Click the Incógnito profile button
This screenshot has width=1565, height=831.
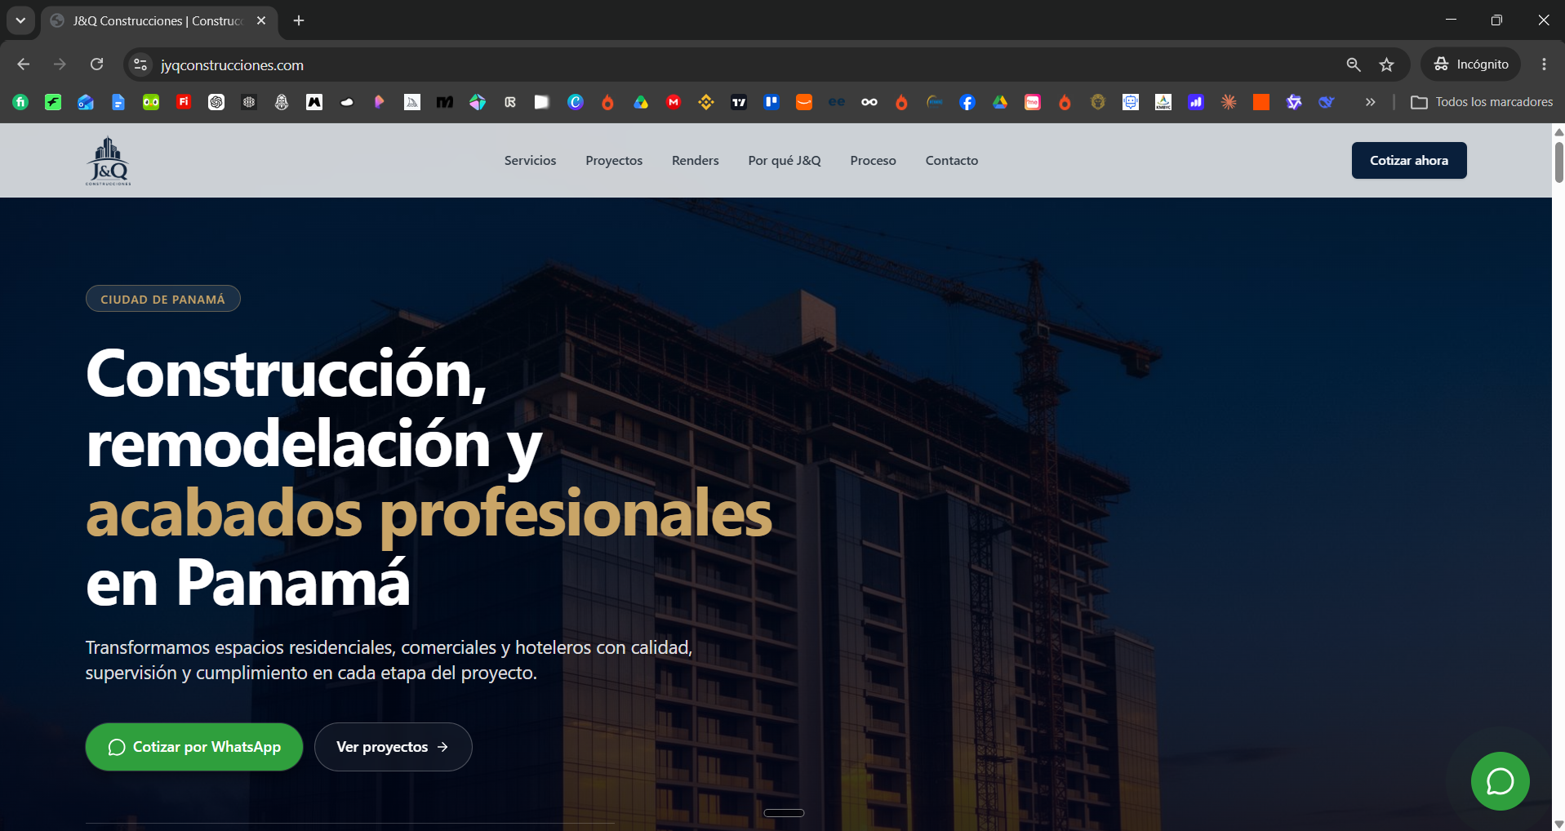point(1471,64)
